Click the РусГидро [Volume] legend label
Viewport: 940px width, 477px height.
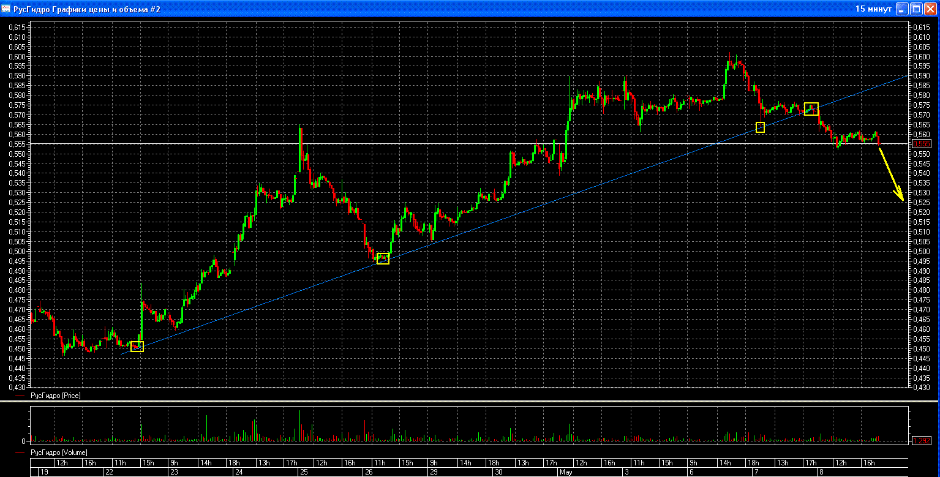[x=58, y=453]
